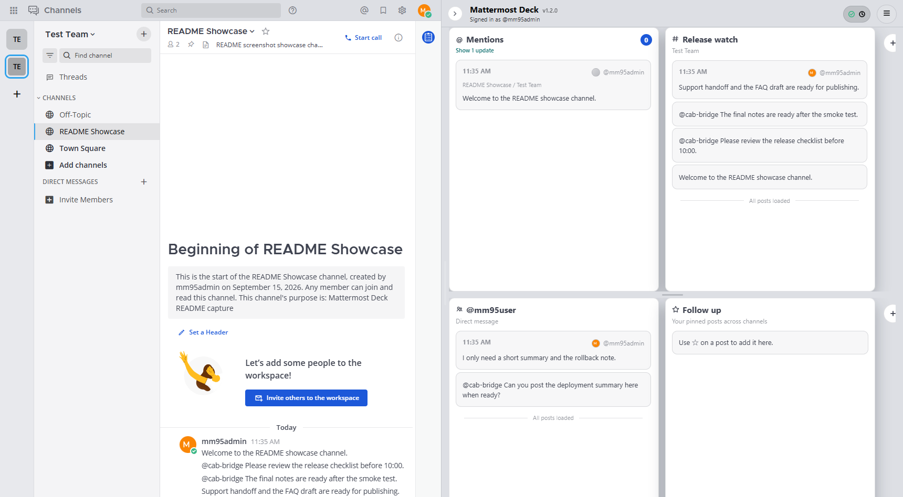Click Invite others to the workspace
This screenshot has width=903, height=497.
click(x=306, y=398)
